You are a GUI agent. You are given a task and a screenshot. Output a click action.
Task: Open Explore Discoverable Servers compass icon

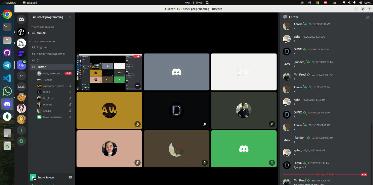pyautogui.click(x=21, y=141)
